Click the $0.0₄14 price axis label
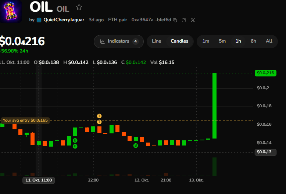The width and height of the screenshot is (286, 194). (264, 143)
